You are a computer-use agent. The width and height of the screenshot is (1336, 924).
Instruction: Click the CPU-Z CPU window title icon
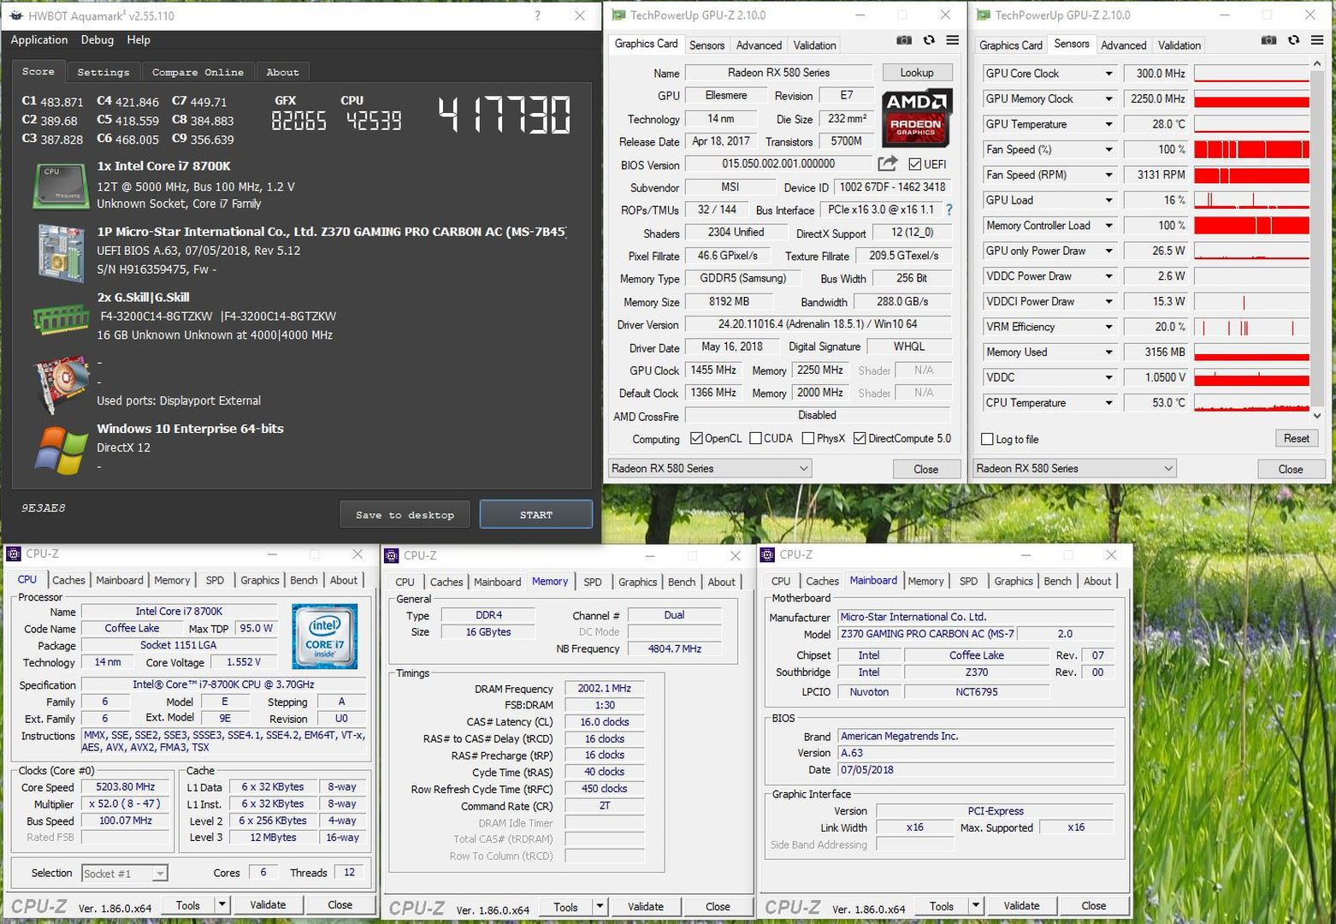[14, 554]
